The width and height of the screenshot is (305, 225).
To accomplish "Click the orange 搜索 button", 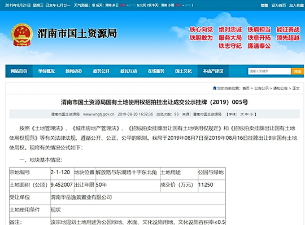I will 298,71.
